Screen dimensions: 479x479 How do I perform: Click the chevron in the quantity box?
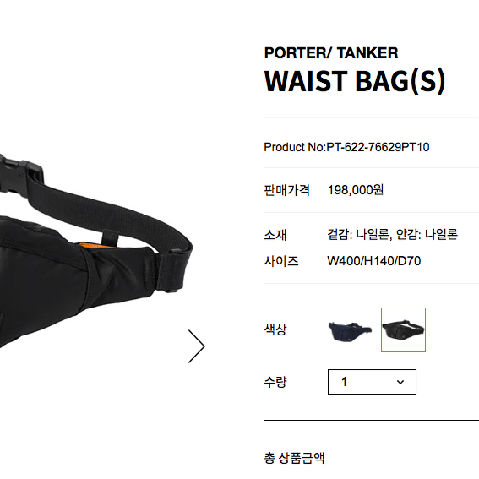tap(400, 382)
